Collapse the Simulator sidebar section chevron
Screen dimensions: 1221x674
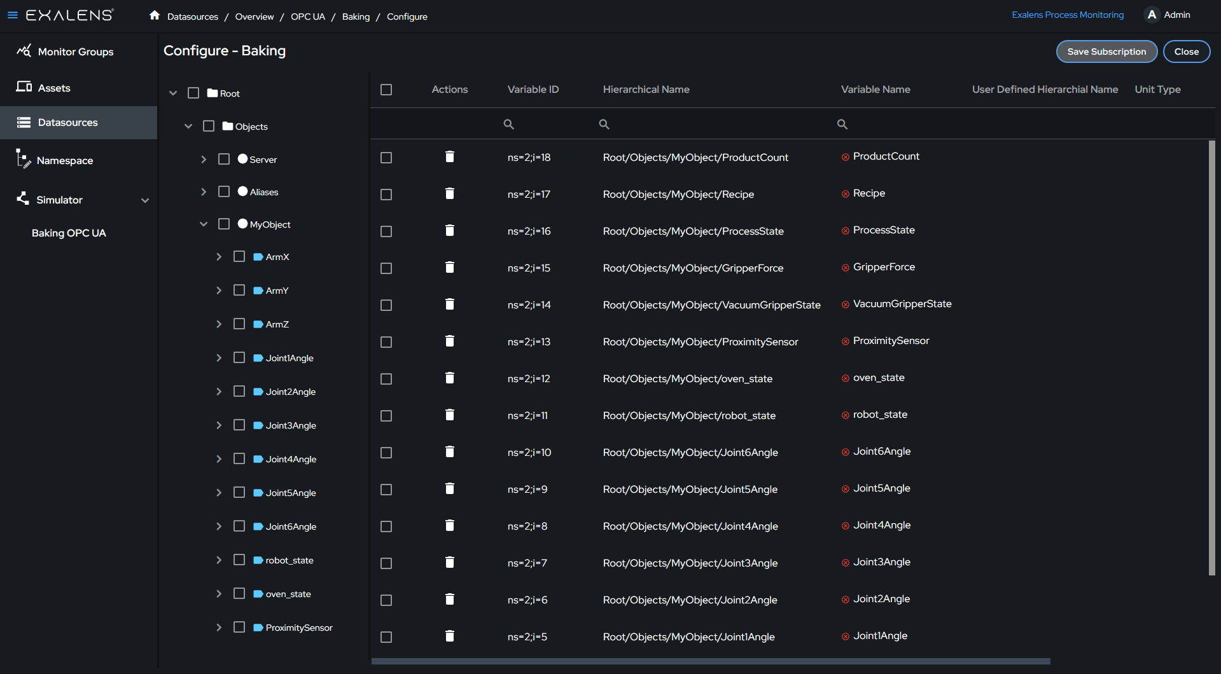coord(145,200)
